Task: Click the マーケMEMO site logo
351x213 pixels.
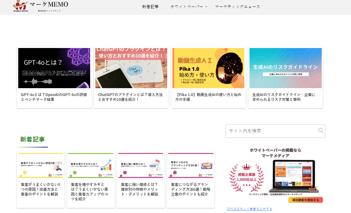Action: pos(41,6)
